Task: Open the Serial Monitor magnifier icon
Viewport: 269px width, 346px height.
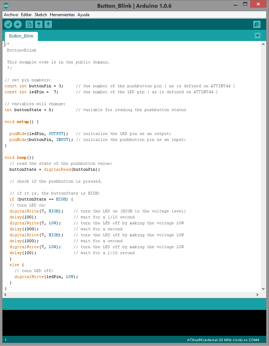Action: tap(257, 24)
